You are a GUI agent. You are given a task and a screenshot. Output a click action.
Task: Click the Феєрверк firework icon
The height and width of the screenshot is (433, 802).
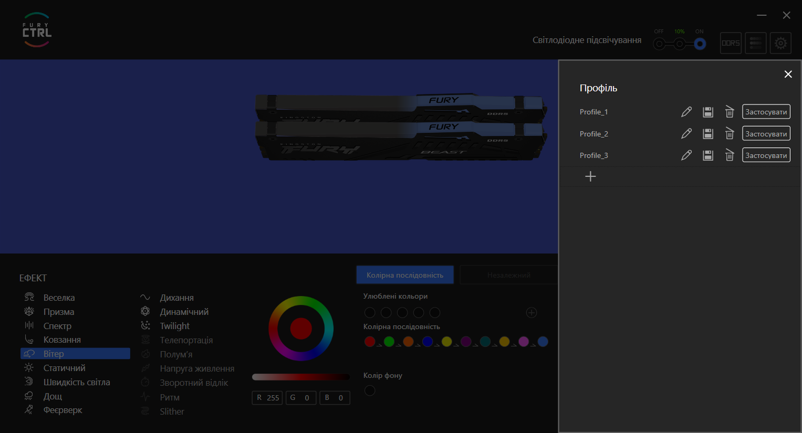tap(29, 409)
